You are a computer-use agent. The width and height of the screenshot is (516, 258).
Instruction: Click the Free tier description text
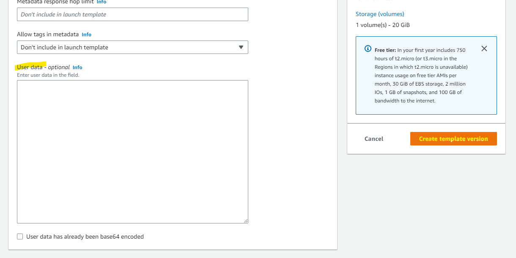[421, 75]
